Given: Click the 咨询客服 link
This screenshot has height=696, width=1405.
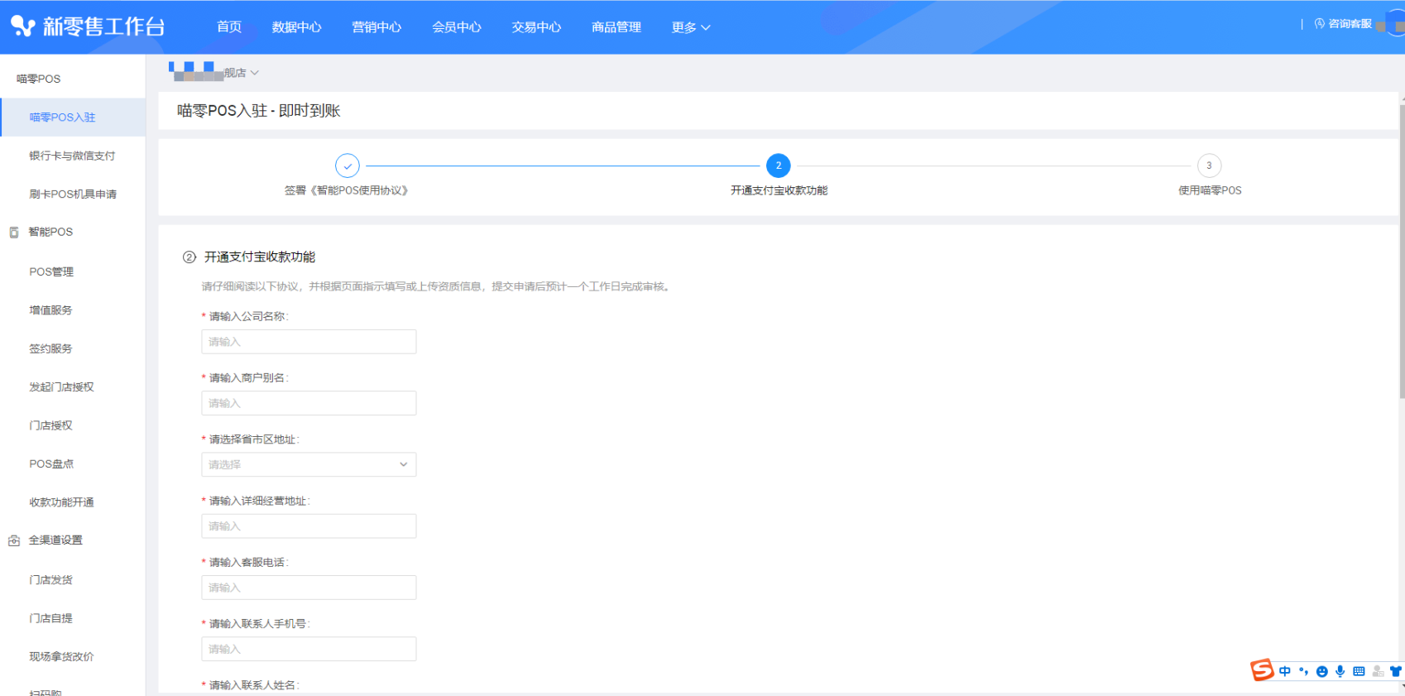Looking at the screenshot, I should (x=1350, y=24).
